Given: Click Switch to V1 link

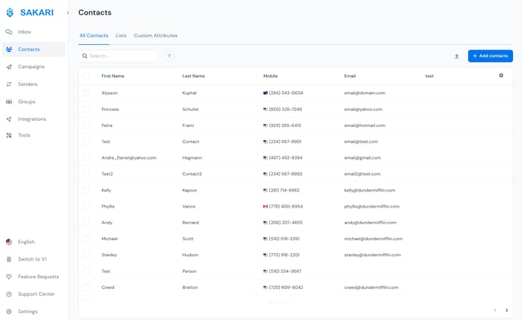Looking at the screenshot, I should pos(32,259).
